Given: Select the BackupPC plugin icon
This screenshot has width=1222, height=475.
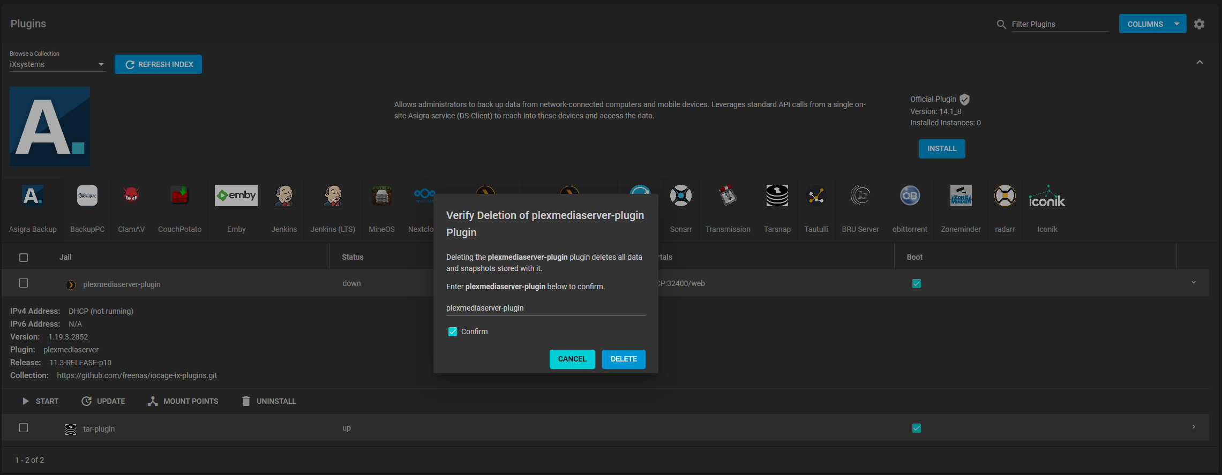Looking at the screenshot, I should point(87,196).
